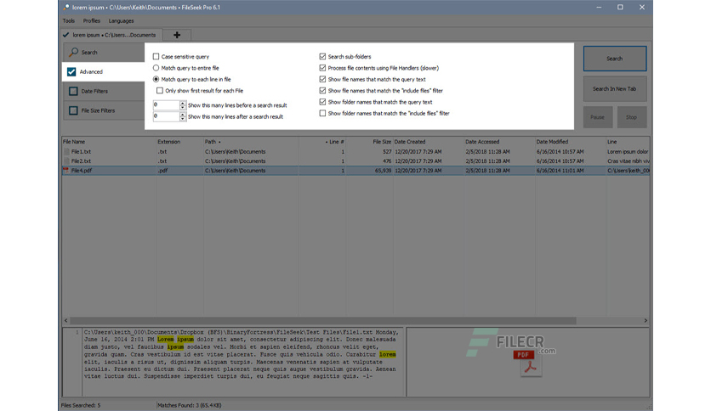The image size is (711, 411).
Task: Enable the File Size Filters checkbox
Action: [73, 110]
